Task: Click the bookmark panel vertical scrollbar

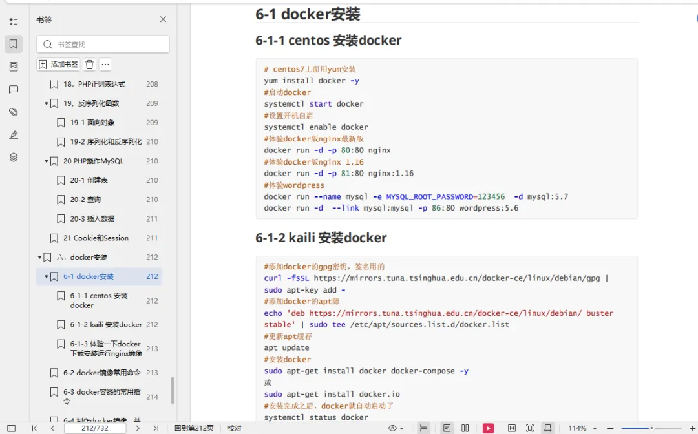Action: 173,391
